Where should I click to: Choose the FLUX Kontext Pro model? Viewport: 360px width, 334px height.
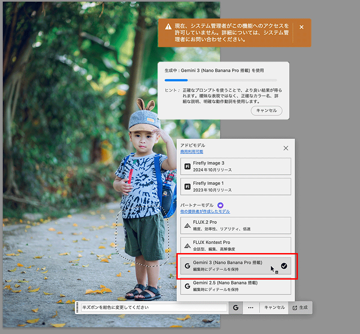tap(235, 245)
